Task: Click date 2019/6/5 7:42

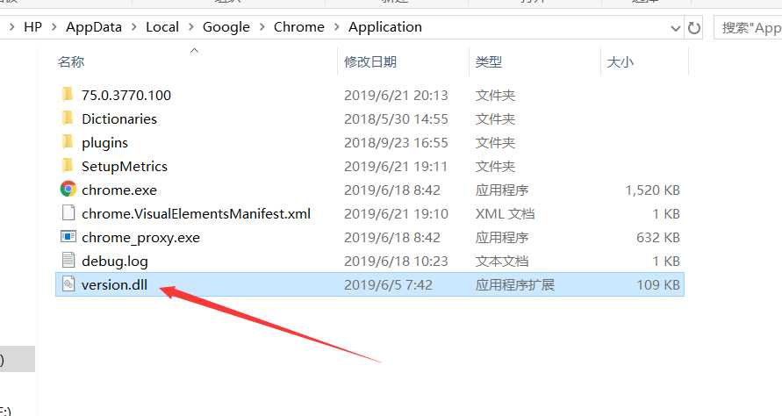Action: click(388, 285)
